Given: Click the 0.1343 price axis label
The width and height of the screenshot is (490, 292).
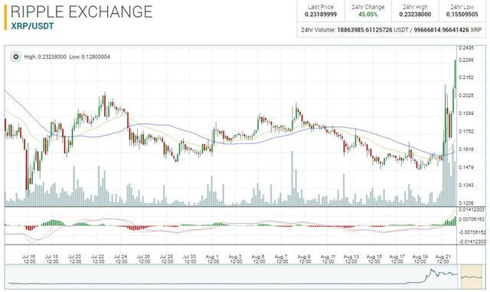Looking at the screenshot, I should pyautogui.click(x=466, y=185).
